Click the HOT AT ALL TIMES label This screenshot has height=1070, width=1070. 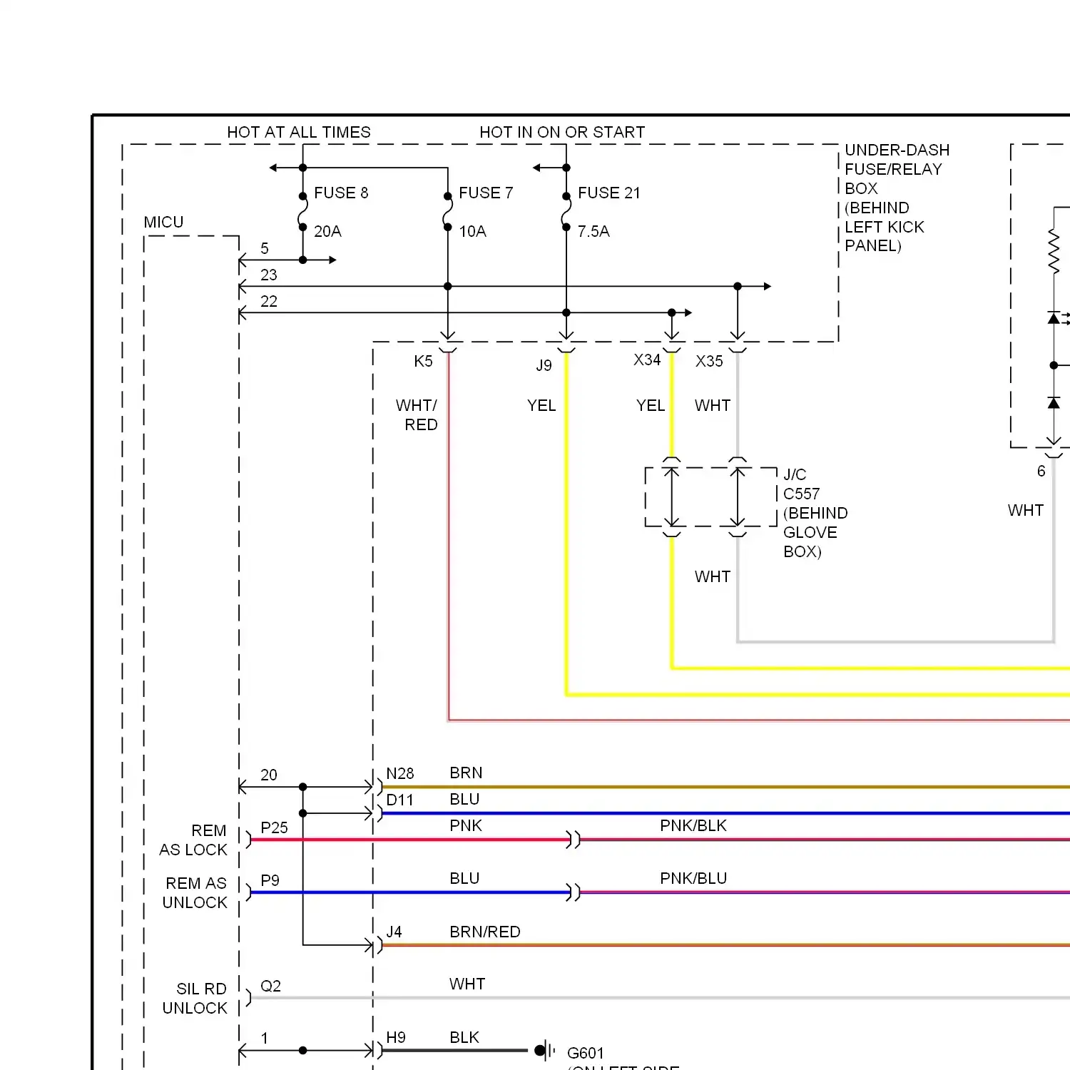tap(299, 133)
